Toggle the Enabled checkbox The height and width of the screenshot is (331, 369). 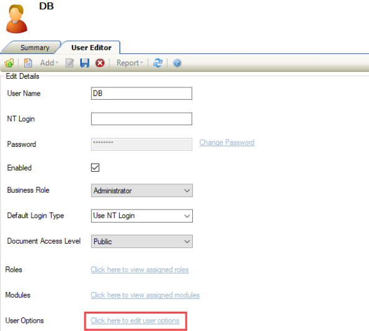coord(95,167)
